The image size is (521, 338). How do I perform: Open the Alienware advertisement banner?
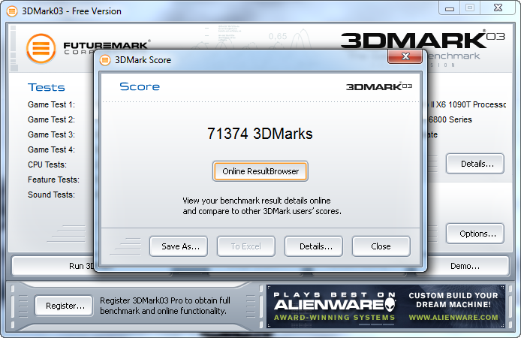coord(386,306)
